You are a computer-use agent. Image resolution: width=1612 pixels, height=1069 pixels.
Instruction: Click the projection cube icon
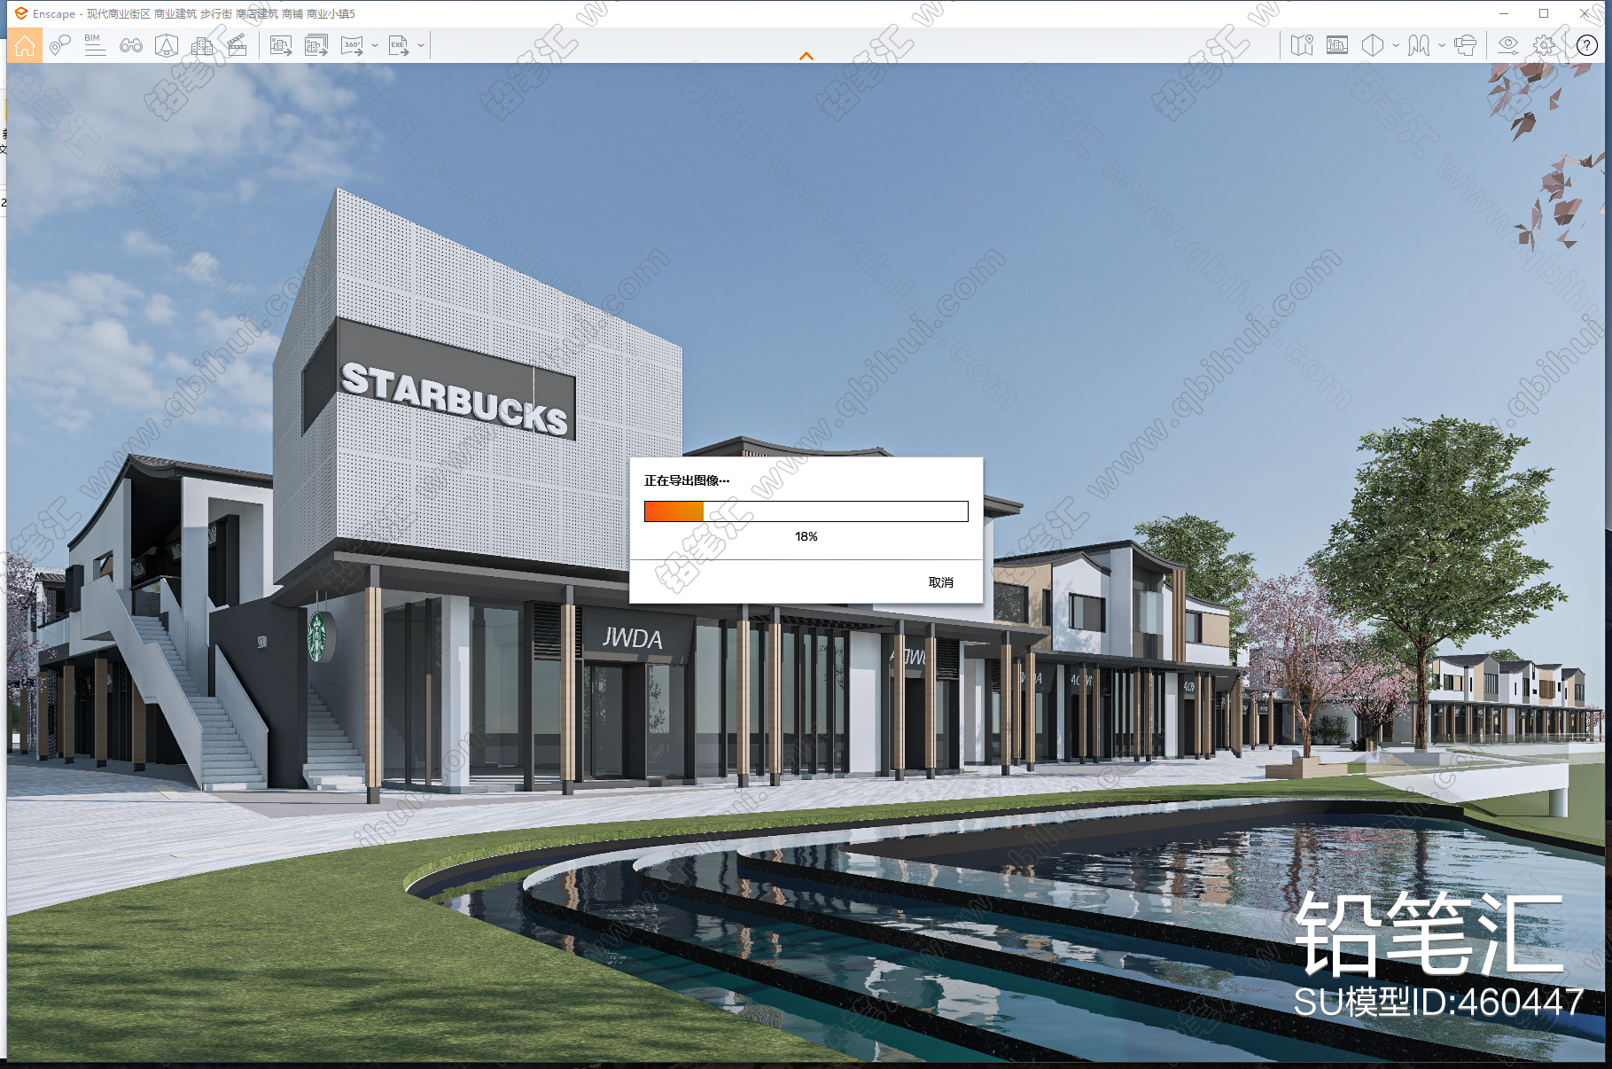pyautogui.click(x=1373, y=45)
